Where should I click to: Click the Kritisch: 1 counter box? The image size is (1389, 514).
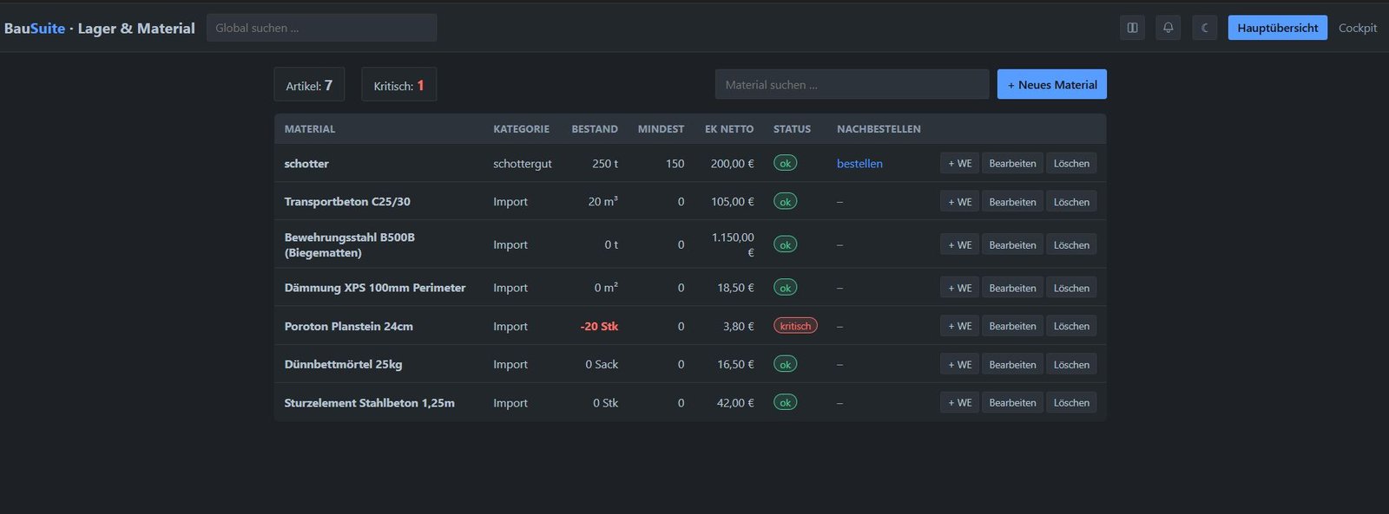(399, 85)
